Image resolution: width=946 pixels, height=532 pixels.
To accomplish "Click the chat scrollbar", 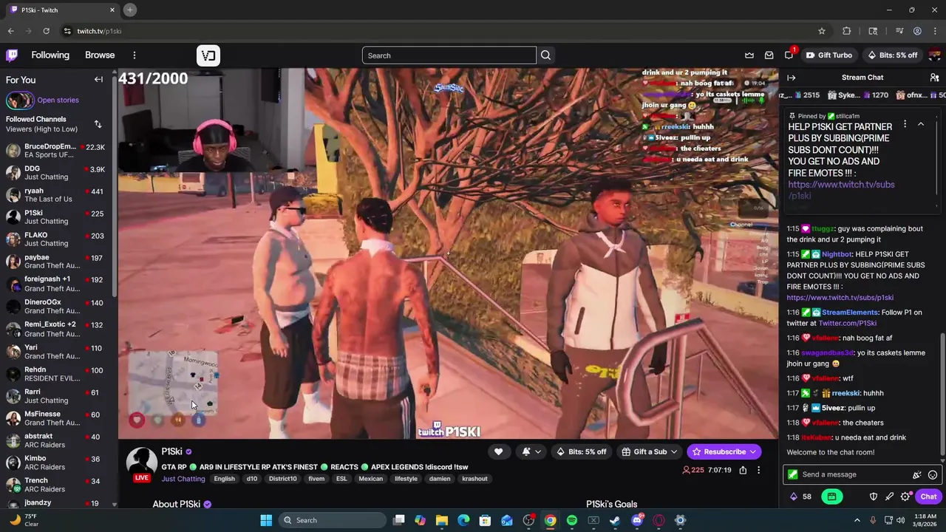I will pos(942,395).
